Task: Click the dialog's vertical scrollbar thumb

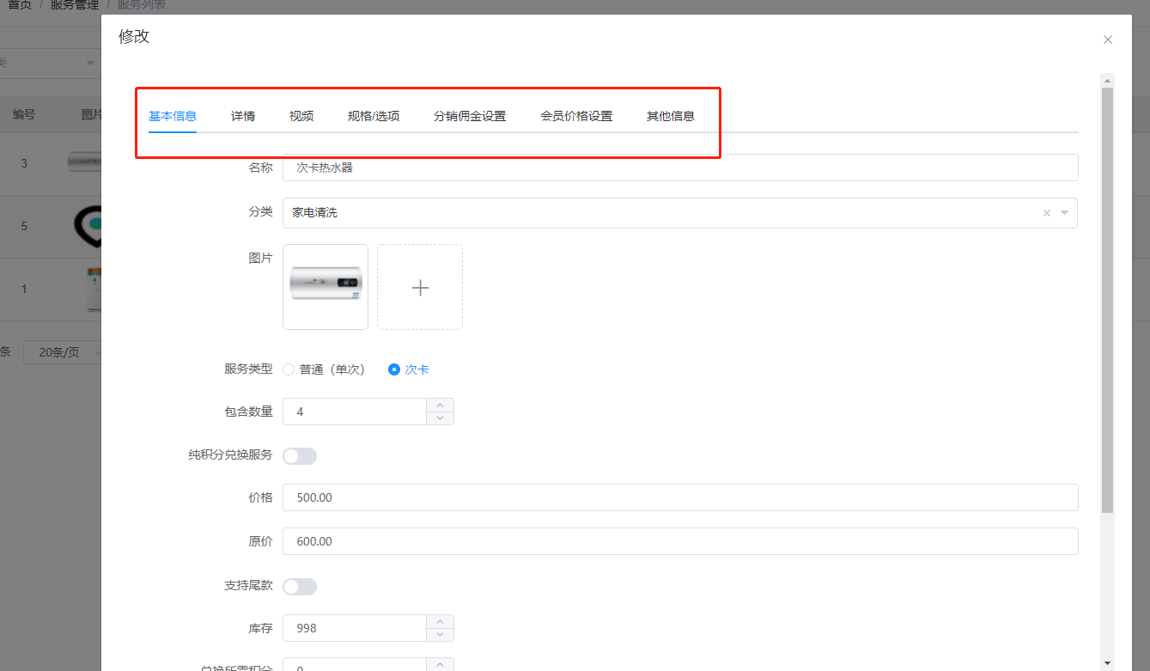Action: coord(1107,300)
